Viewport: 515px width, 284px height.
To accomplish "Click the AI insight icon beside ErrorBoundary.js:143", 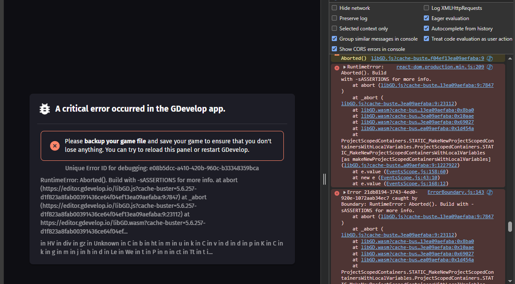I will [490, 192].
